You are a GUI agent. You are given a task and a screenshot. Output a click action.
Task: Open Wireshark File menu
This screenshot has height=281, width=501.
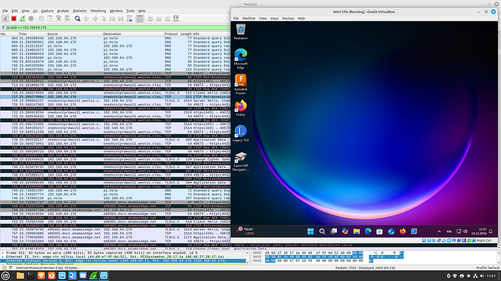click(x=5, y=11)
